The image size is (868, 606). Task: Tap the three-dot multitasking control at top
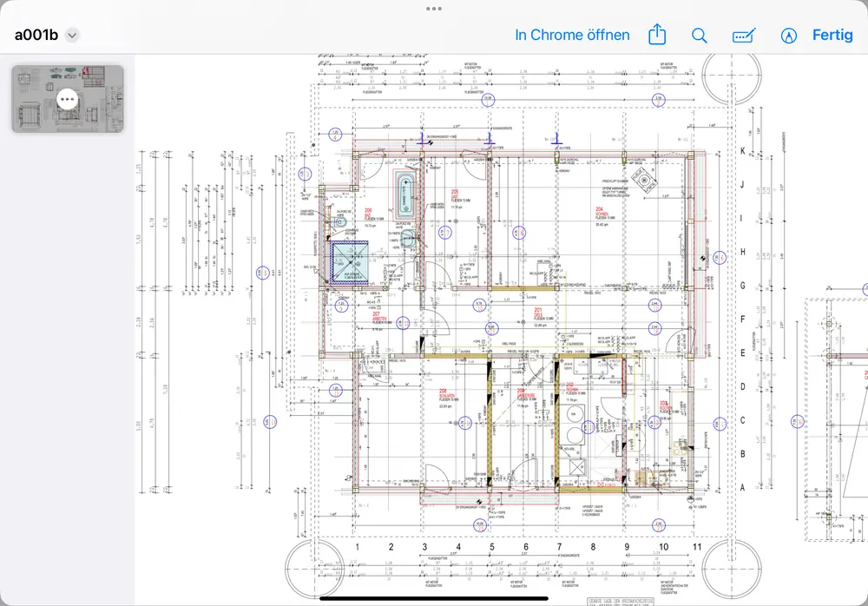[x=434, y=8]
